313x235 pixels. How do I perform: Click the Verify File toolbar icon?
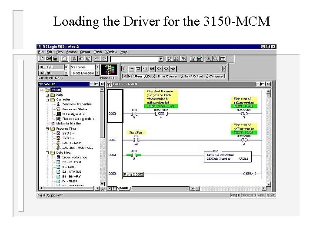coord(193,59)
